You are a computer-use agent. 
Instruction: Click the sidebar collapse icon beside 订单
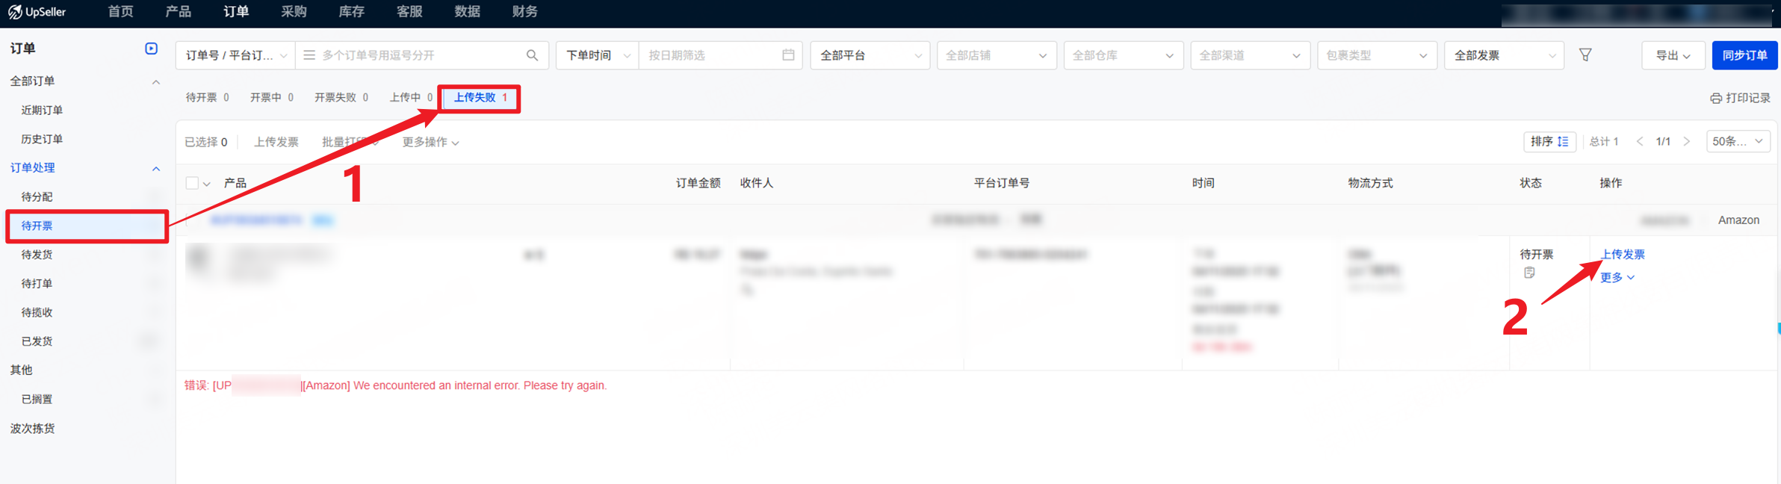[151, 49]
